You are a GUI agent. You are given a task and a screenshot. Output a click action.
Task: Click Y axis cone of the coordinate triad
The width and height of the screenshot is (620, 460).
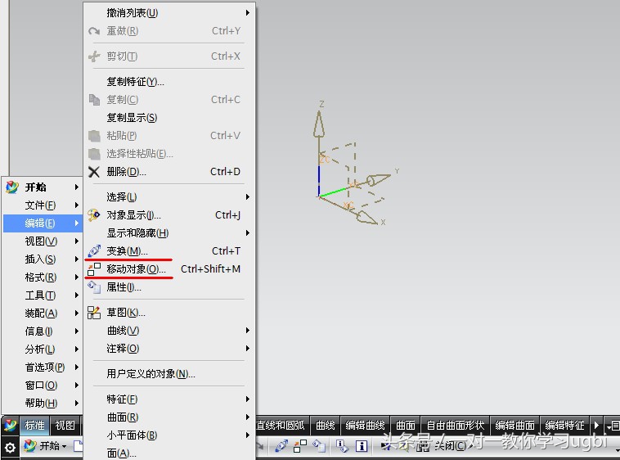[x=379, y=179]
